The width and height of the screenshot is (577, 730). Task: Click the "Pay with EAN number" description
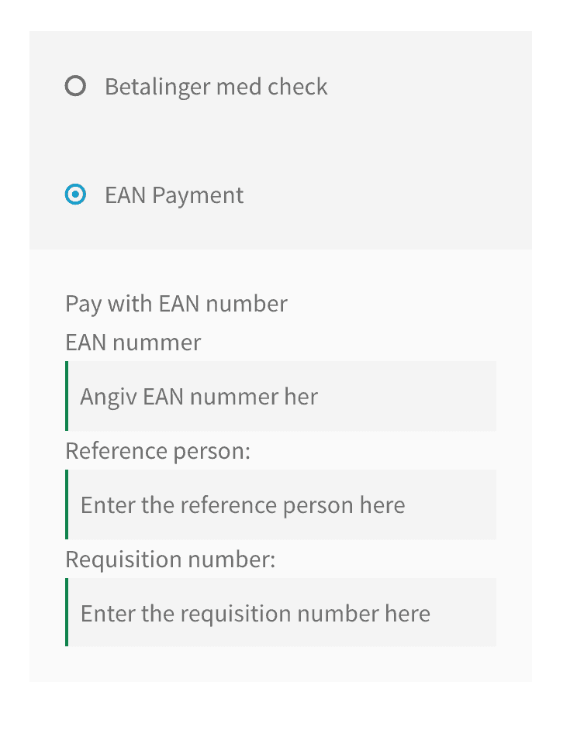coord(176,304)
